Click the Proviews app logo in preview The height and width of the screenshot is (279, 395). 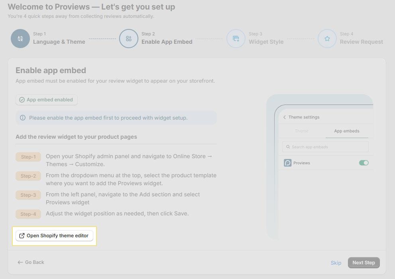coord(287,163)
